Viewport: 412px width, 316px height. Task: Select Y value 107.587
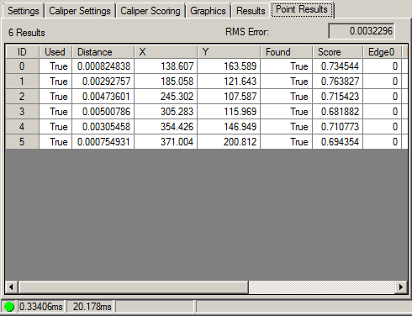[x=229, y=97]
